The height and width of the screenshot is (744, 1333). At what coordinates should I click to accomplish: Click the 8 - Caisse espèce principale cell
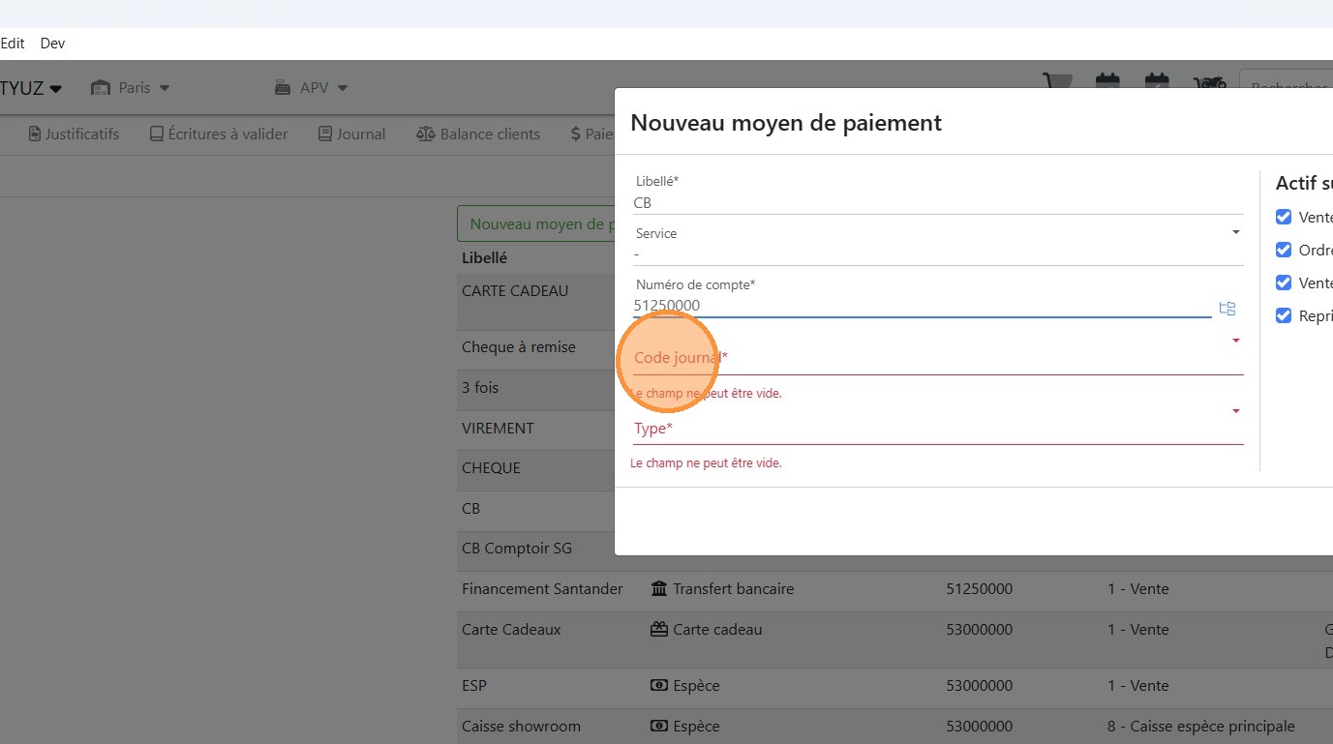(x=1201, y=726)
